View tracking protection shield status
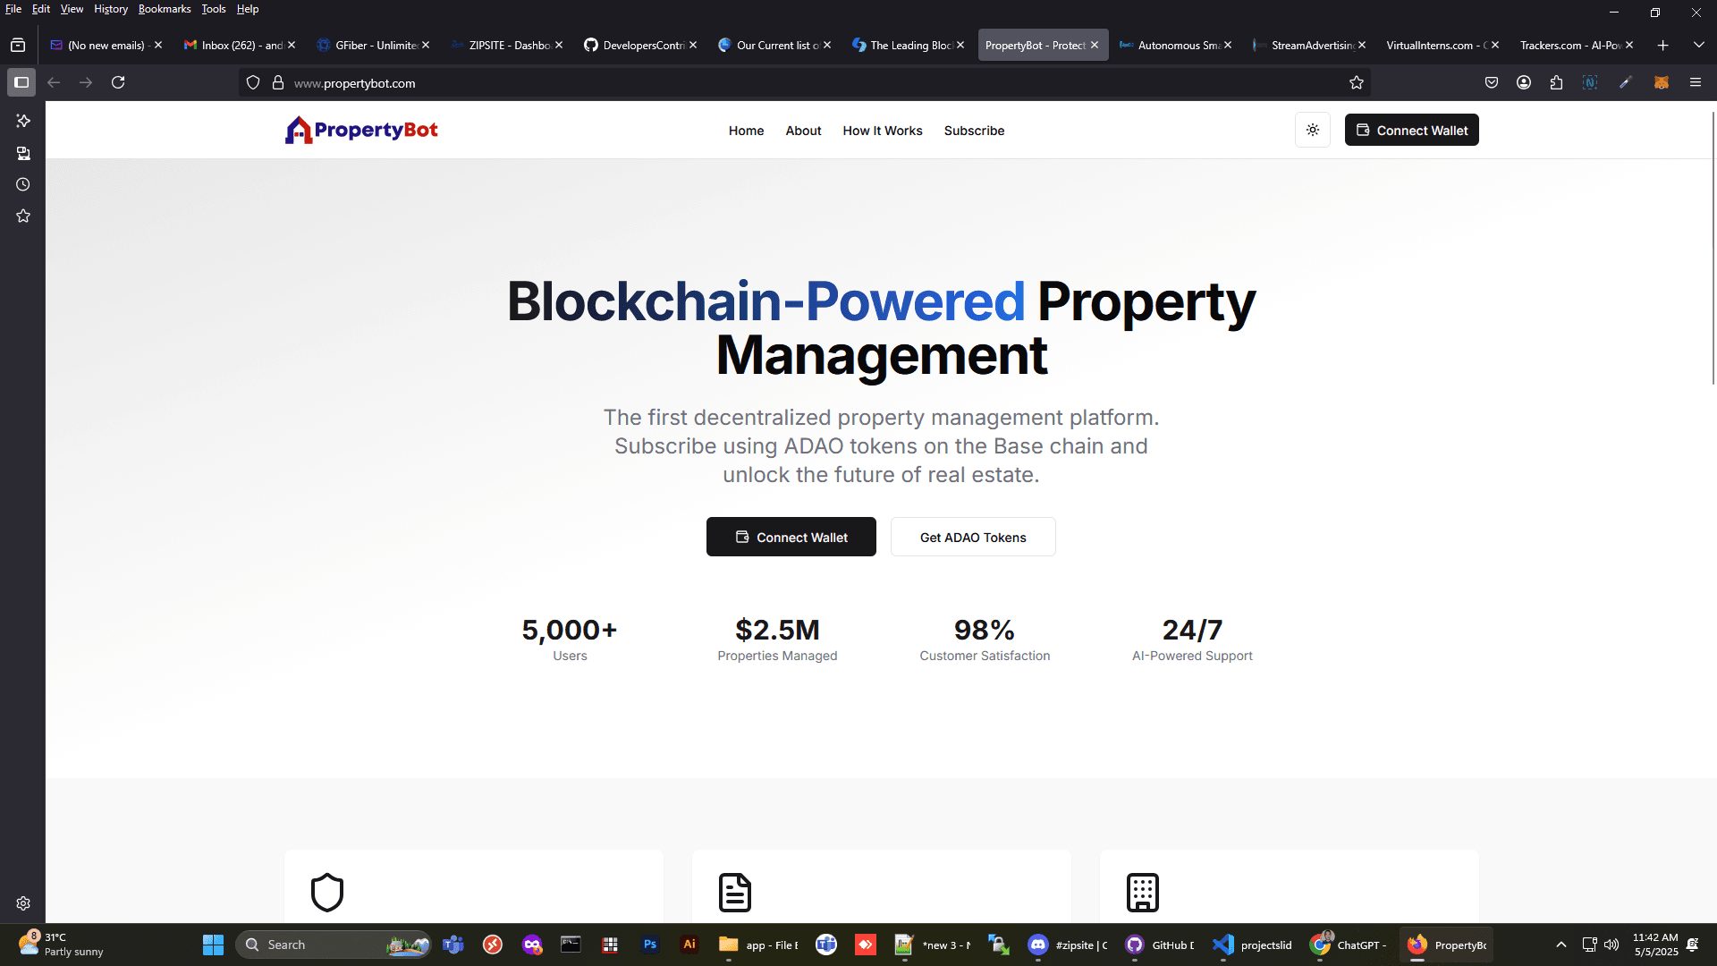Screen dimensions: 1717x966 (x=253, y=81)
